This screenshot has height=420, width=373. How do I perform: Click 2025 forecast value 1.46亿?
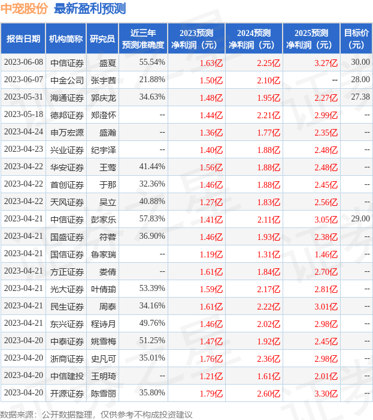point(326,254)
